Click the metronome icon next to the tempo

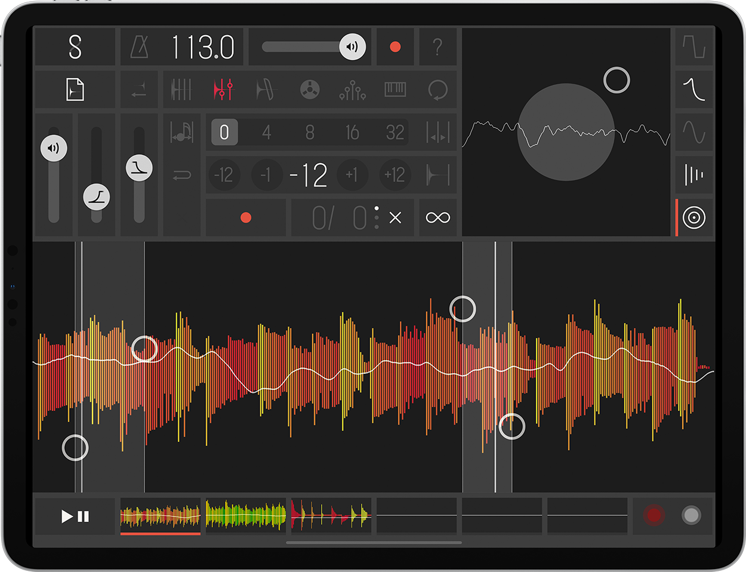(x=138, y=47)
